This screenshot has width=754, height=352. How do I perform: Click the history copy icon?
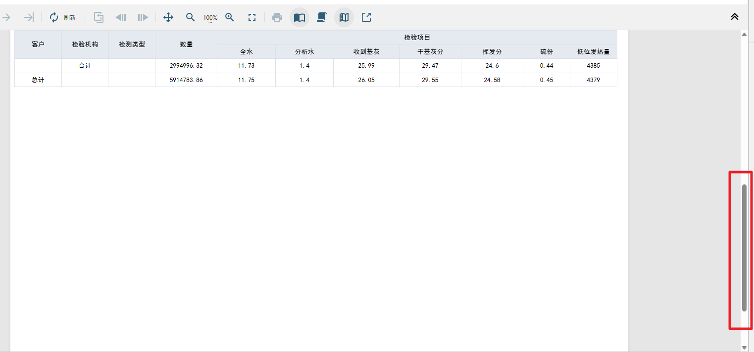coord(99,17)
